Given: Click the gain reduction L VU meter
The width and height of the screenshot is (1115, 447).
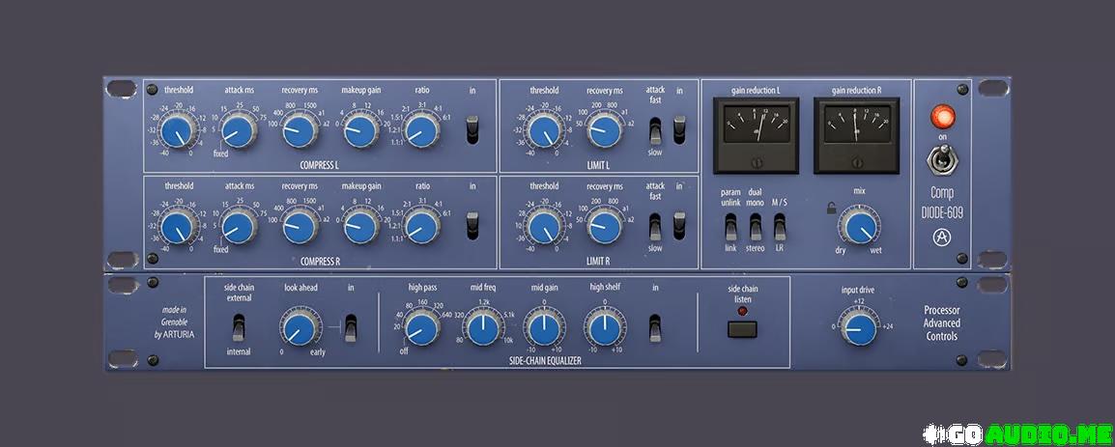Looking at the screenshot, I should click(756, 136).
